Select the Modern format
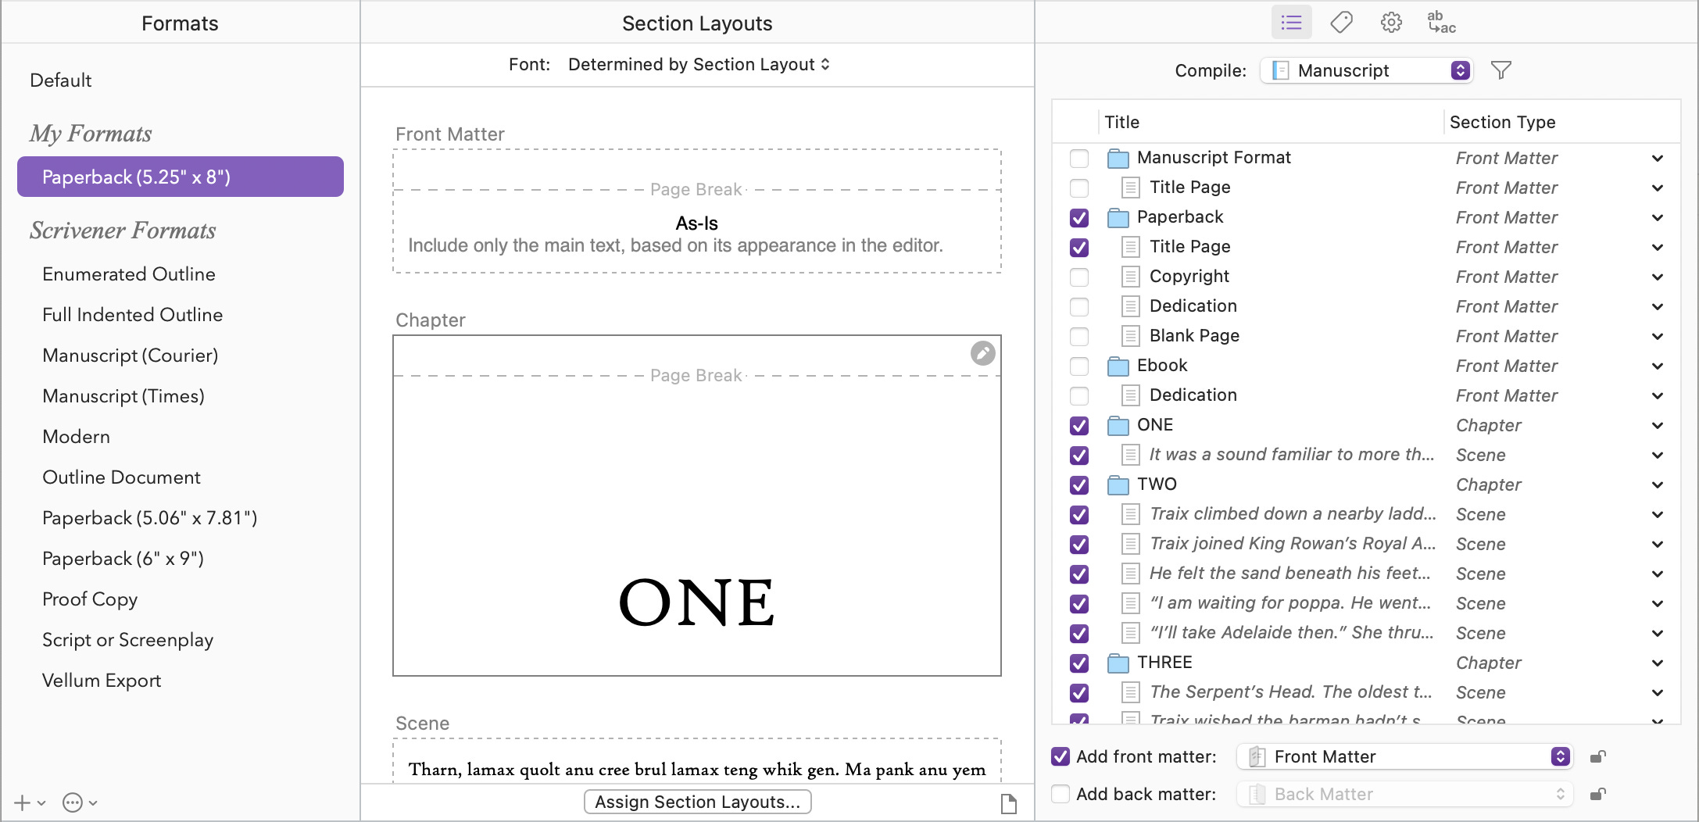 pos(76,437)
